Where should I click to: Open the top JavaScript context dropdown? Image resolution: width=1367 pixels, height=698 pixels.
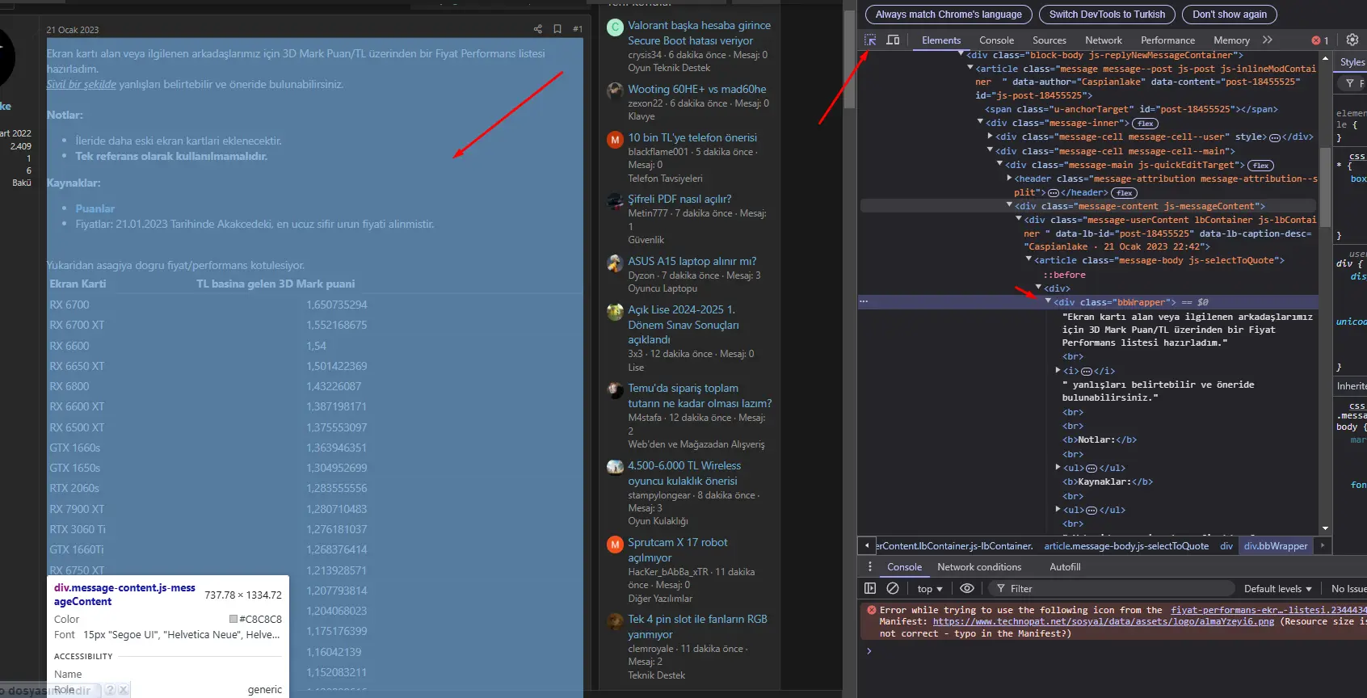[x=930, y=589]
